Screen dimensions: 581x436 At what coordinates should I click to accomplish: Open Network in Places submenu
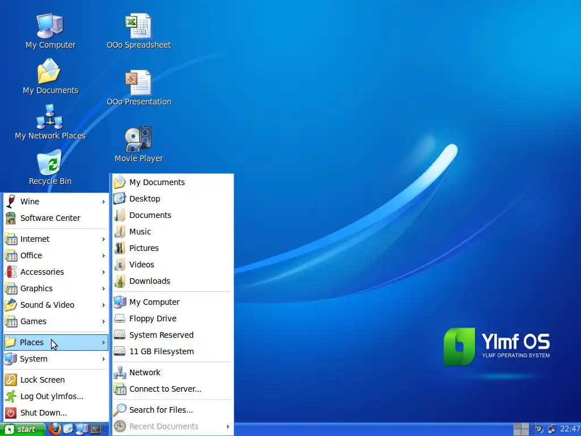172,372
